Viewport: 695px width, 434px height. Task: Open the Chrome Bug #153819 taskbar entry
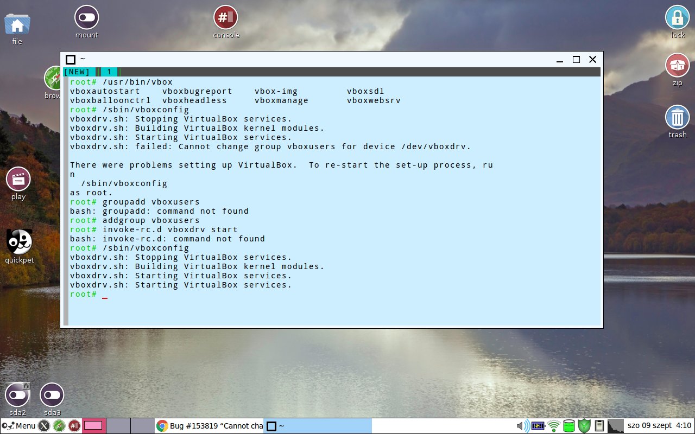click(209, 426)
